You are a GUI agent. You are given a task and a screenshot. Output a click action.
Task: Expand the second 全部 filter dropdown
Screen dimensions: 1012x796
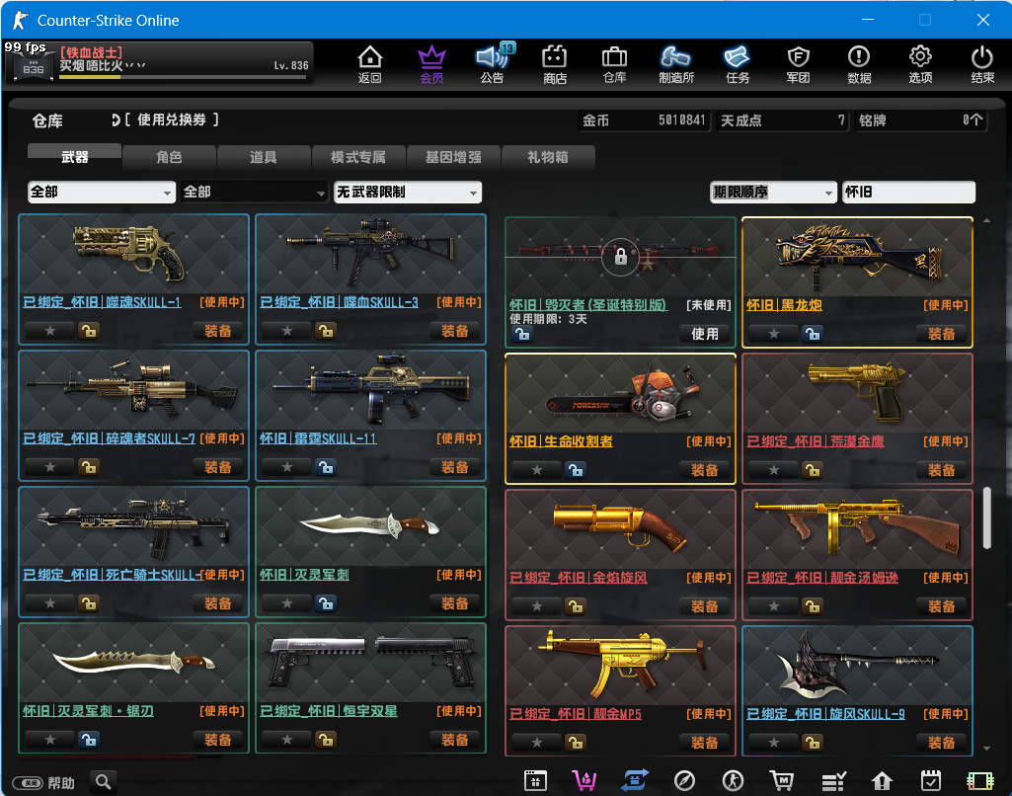255,193
